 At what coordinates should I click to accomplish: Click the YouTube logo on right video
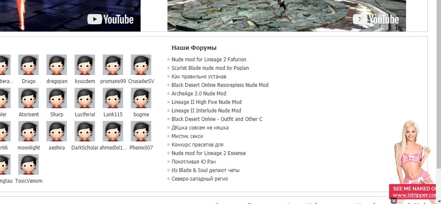tap(376, 20)
